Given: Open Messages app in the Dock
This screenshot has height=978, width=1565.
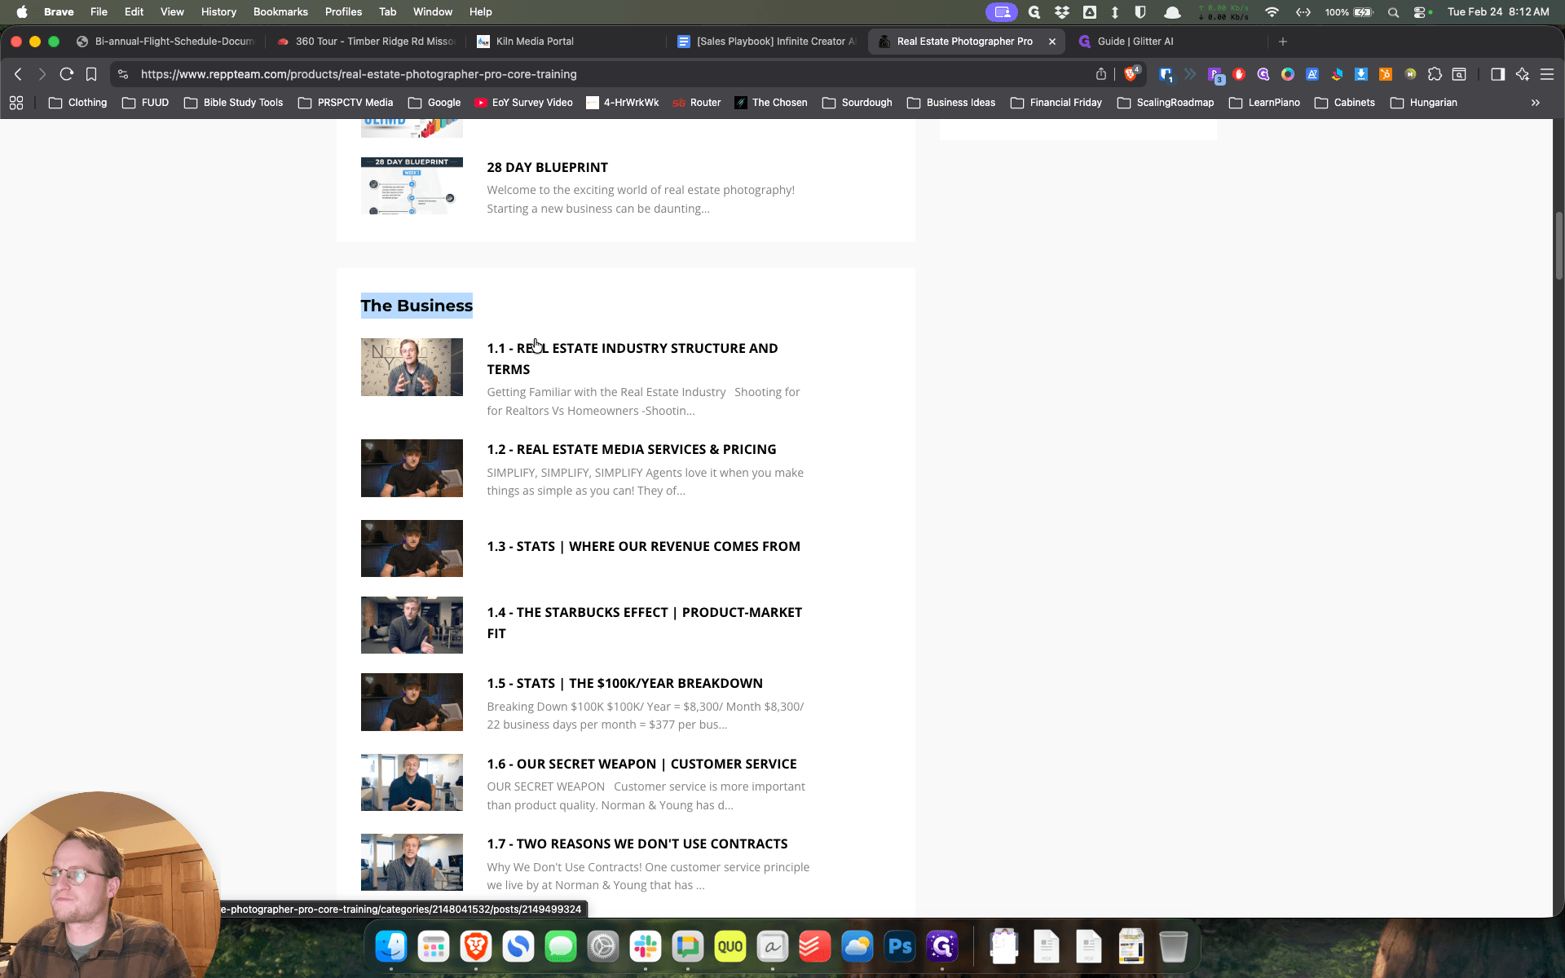Looking at the screenshot, I should click(x=561, y=946).
